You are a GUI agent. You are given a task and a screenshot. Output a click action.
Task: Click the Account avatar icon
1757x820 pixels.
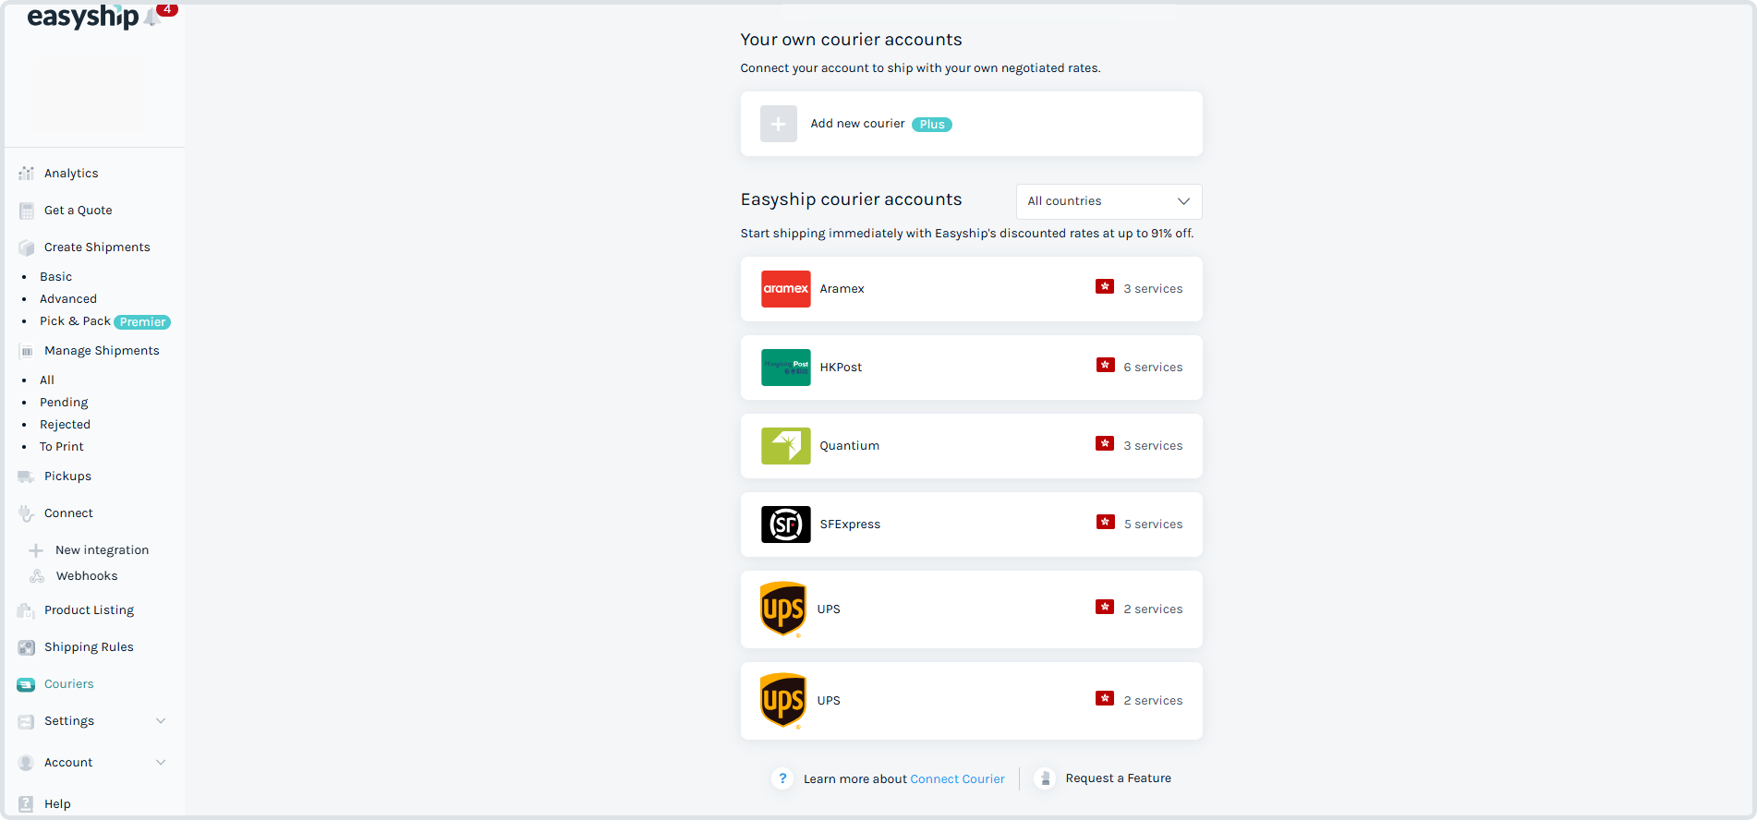(x=26, y=763)
